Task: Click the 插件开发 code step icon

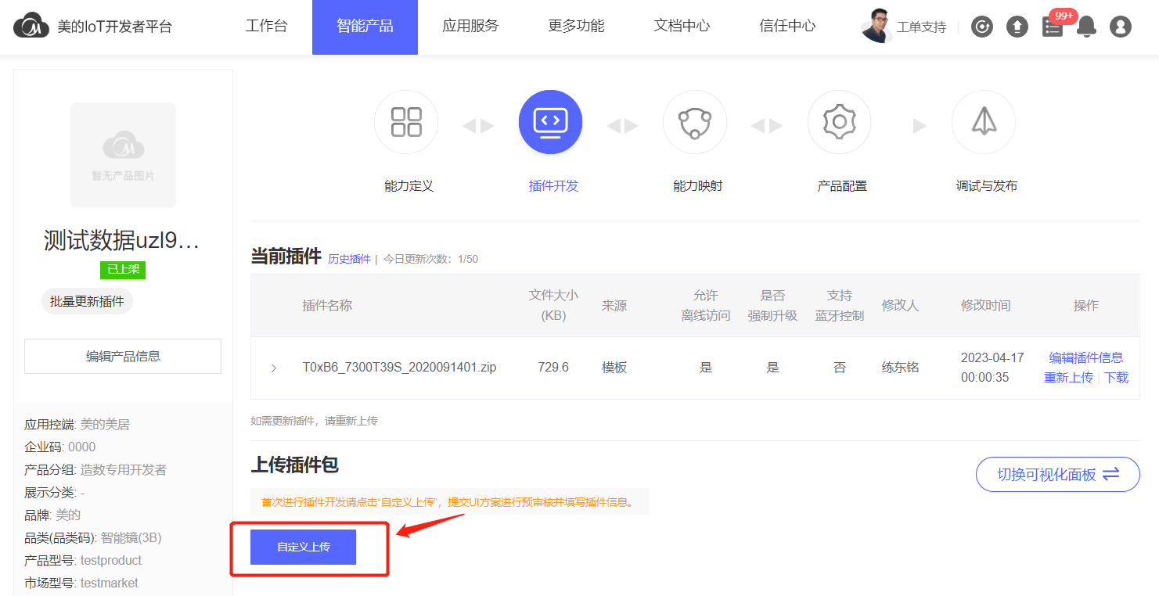Action: (550, 123)
